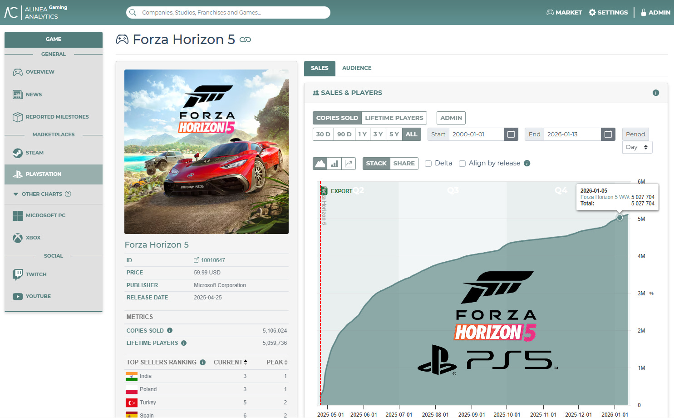Open the Overview sidebar item
674x418 pixels.
(54, 72)
